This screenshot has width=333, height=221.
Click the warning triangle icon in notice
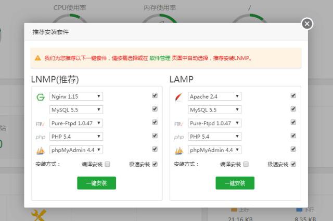(x=38, y=58)
